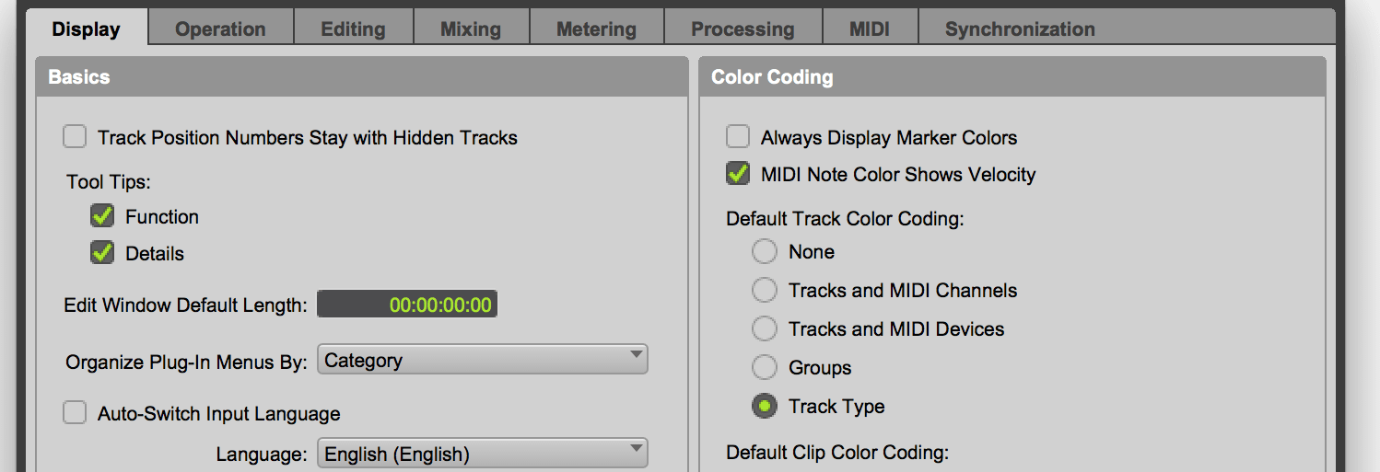1380x472 pixels.
Task: Click the Edit Window Default Length field
Action: (407, 305)
